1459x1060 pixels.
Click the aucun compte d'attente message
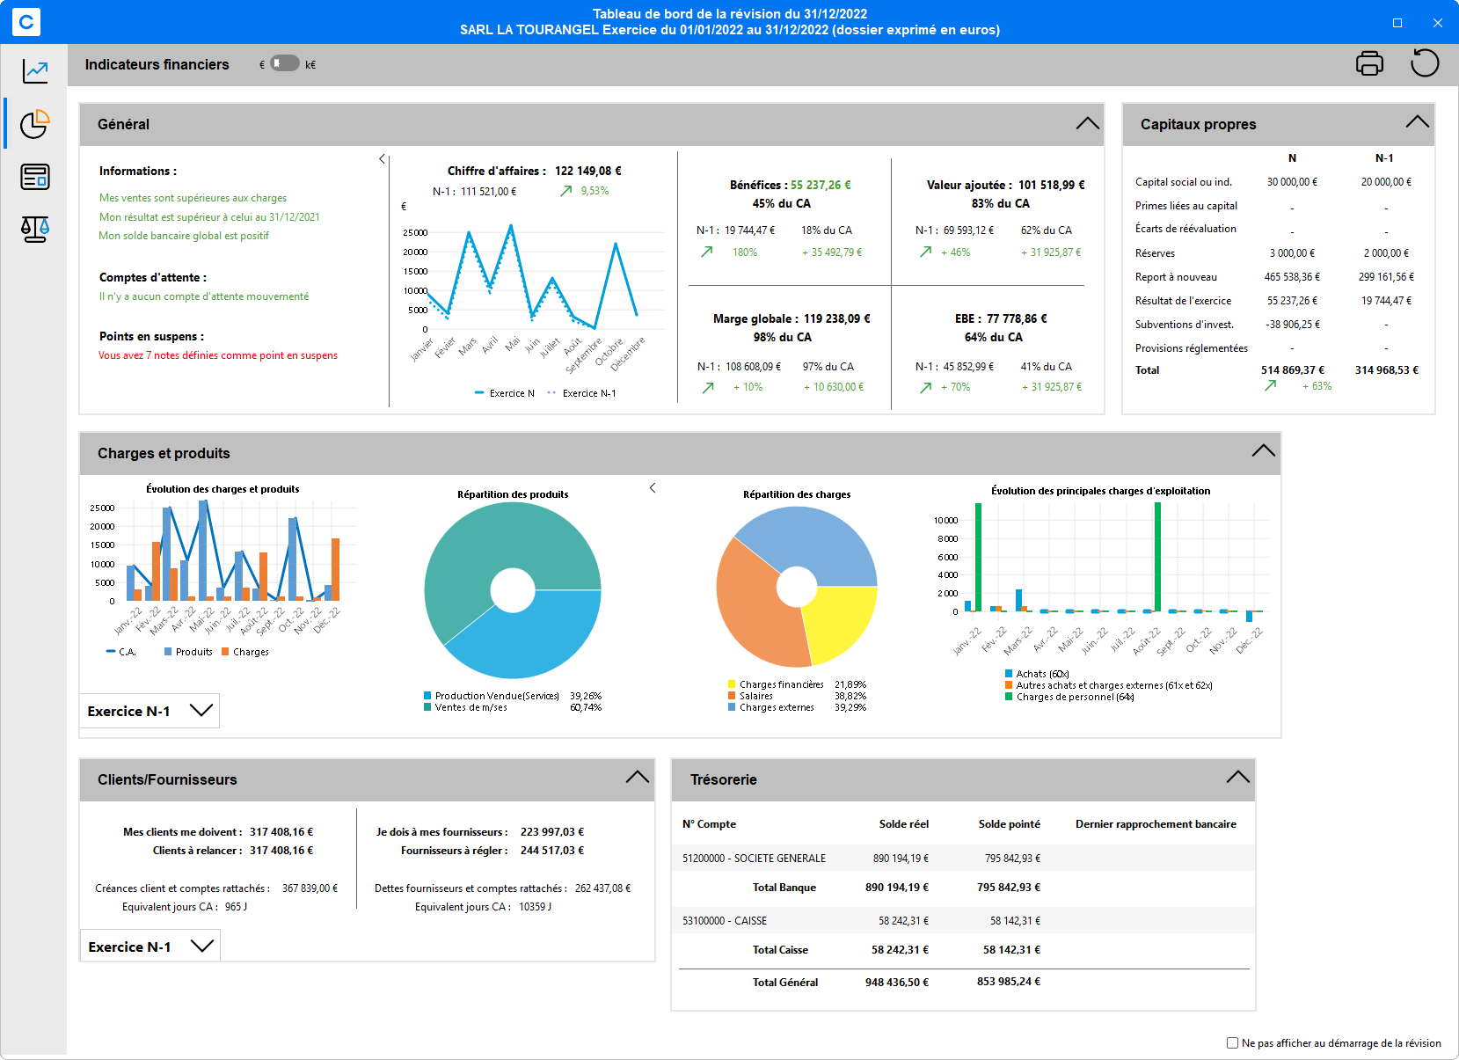pos(204,296)
